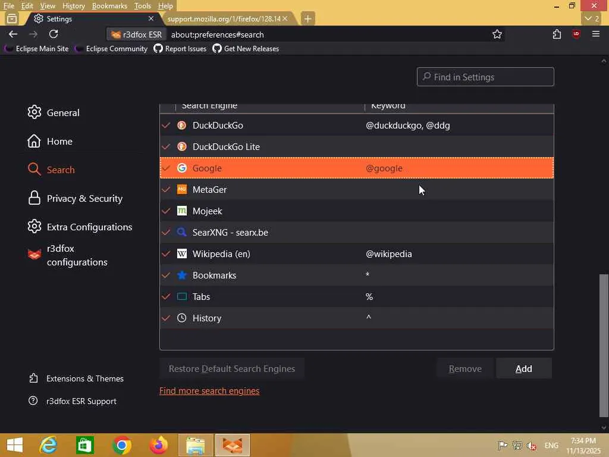The image size is (609, 457).
Task: Uncheck the Wikipedia (en) engine
Action: pos(166,253)
